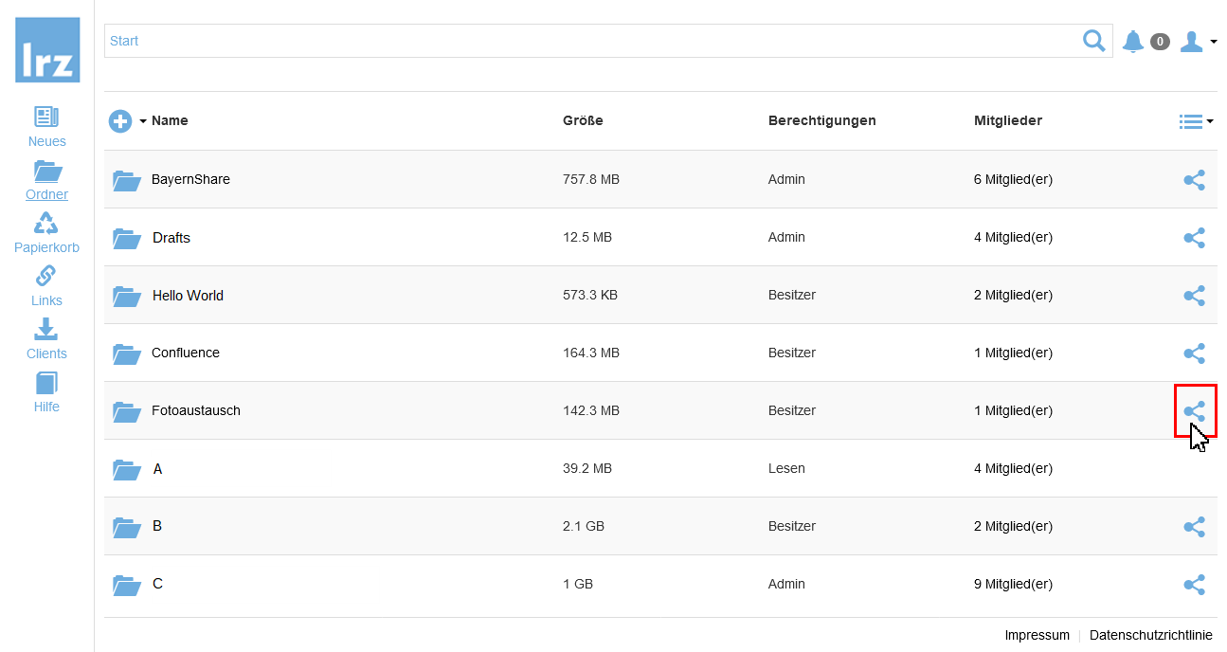Click the lrz logo
Viewport: 1227px width, 652px height.
pos(47,50)
